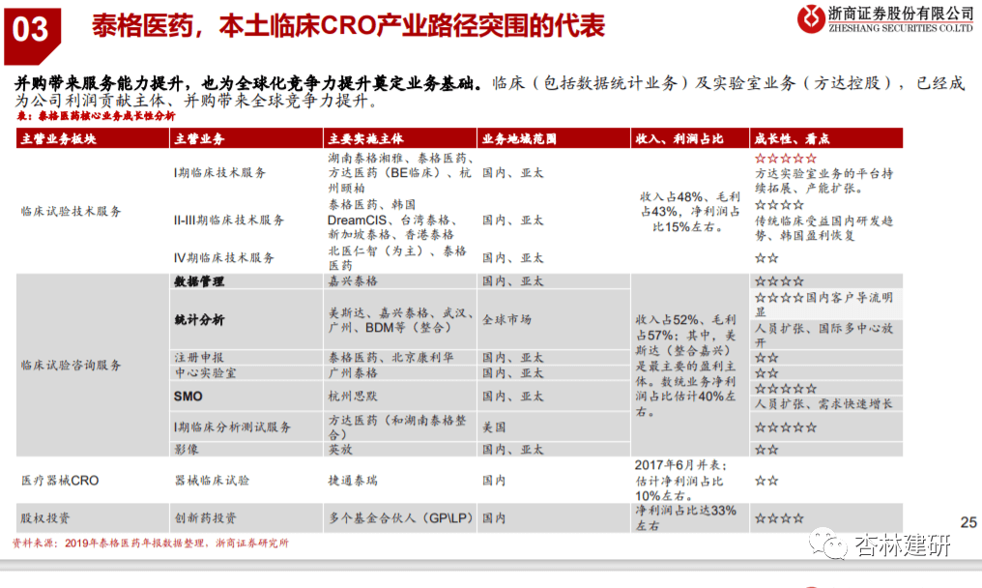This screenshot has height=588, width=982.
Task: Select the cell "创新药投资"
Action: (205, 517)
